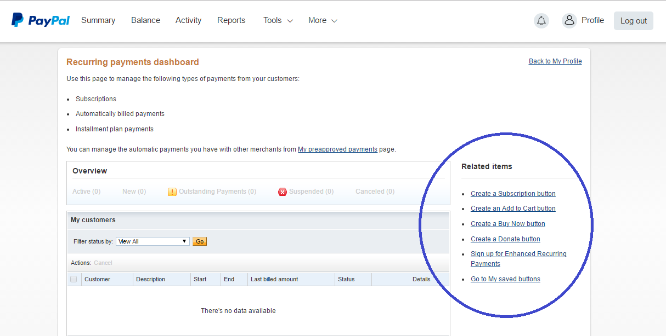Click the red Suspended status icon
The height and width of the screenshot is (336, 666).
click(283, 192)
